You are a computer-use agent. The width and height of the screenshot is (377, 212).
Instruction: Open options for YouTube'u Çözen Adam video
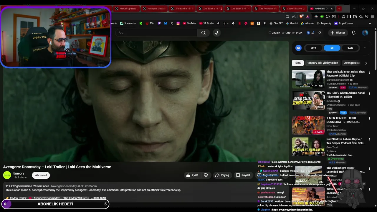point(369,93)
